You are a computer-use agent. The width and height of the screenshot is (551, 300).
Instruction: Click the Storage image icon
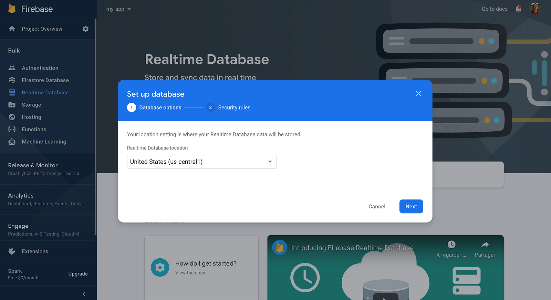point(12,105)
